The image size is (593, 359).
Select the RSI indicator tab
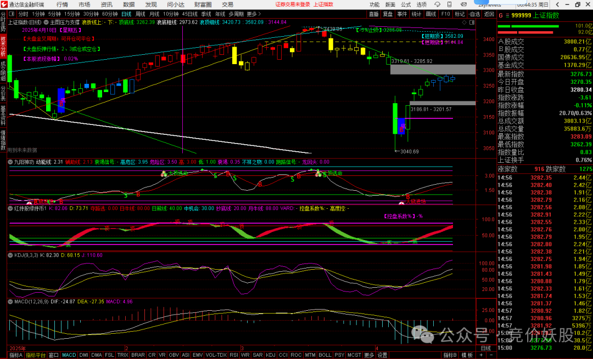(234, 355)
